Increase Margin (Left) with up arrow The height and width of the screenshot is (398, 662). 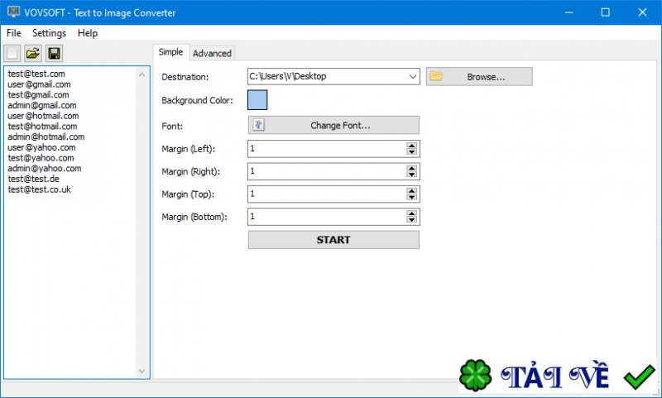[411, 145]
